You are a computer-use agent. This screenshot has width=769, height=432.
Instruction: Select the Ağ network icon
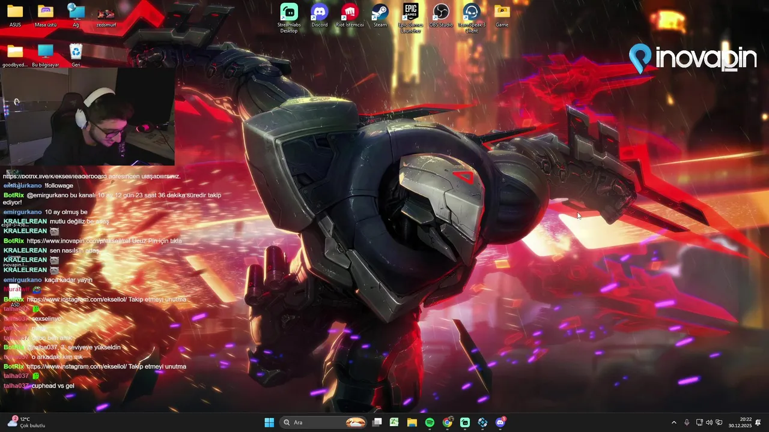pyautogui.click(x=76, y=16)
